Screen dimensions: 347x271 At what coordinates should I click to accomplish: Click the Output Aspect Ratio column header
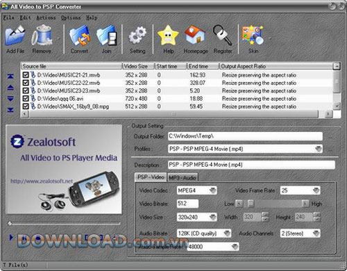276,66
